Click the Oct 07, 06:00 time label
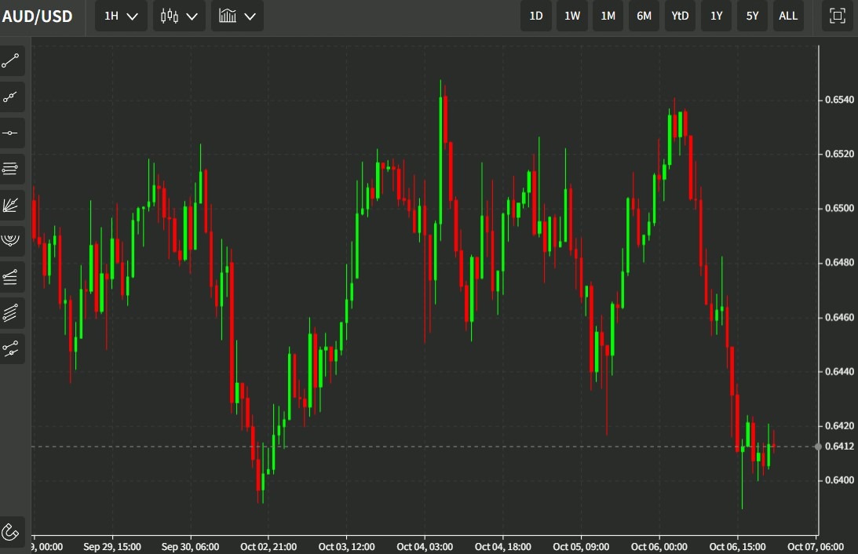Image resolution: width=858 pixels, height=554 pixels. [x=816, y=546]
